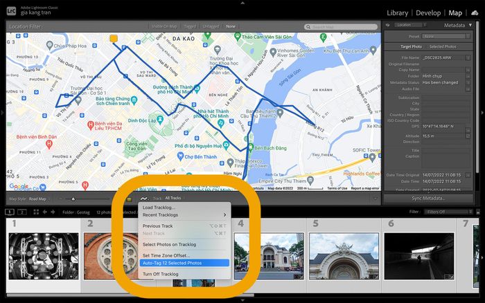Click magnifier icon in Search Map
Viewport: 485px width, 303px height.
308,27
